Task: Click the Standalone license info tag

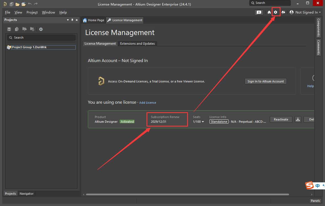Action: 219,122
